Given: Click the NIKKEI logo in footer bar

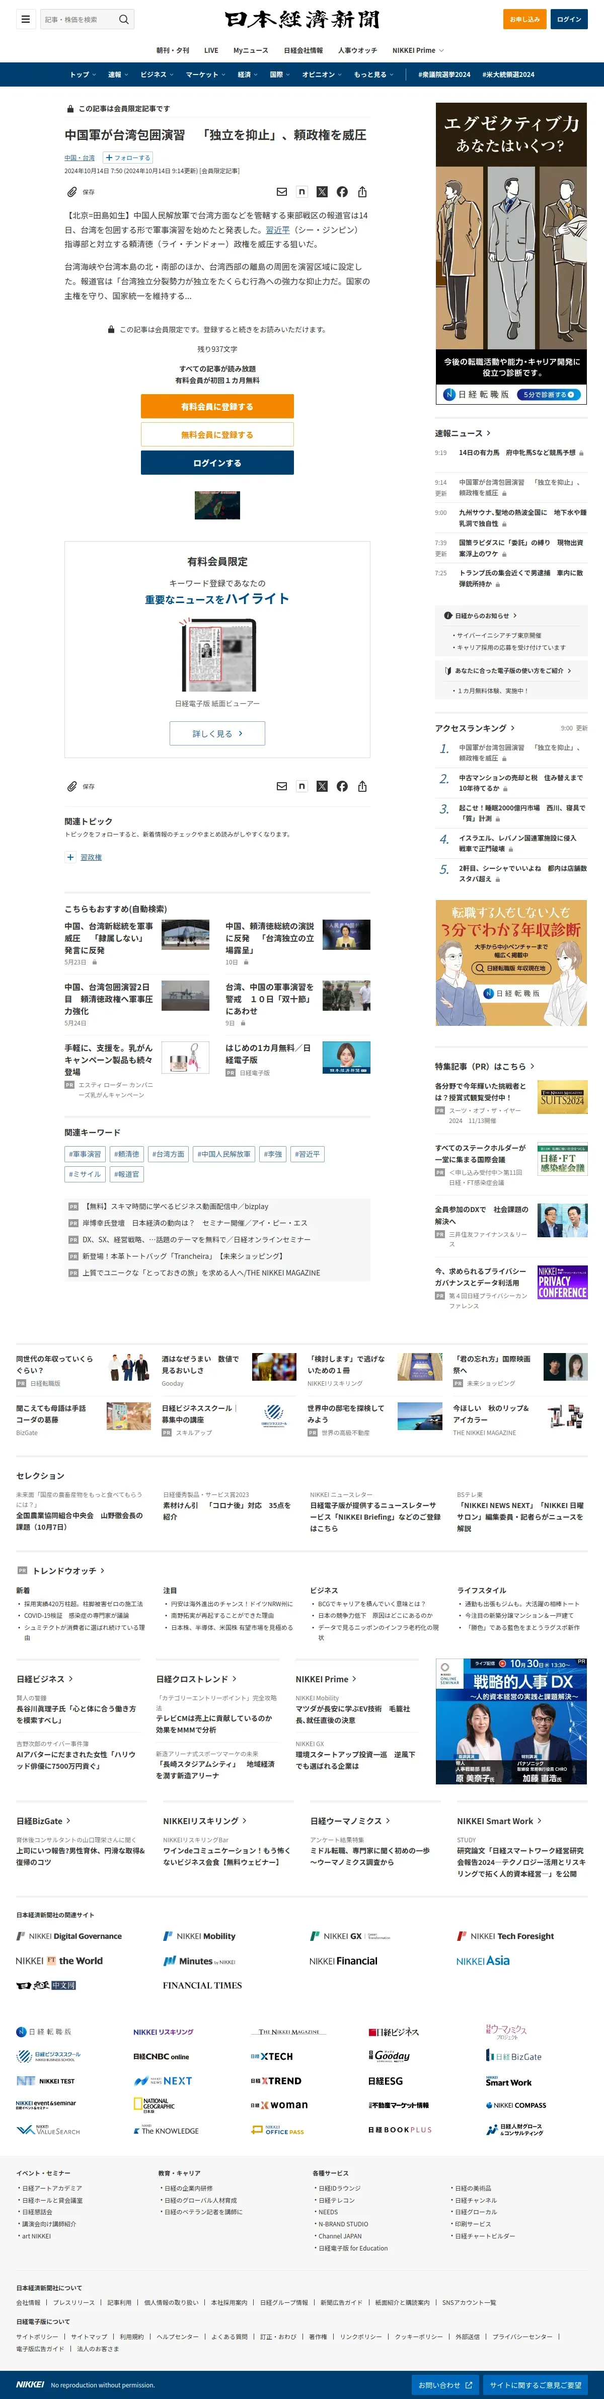Looking at the screenshot, I should tap(30, 2384).
